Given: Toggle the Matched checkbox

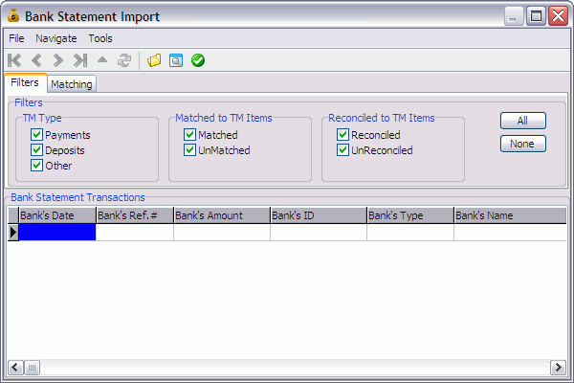Looking at the screenshot, I should (189, 135).
